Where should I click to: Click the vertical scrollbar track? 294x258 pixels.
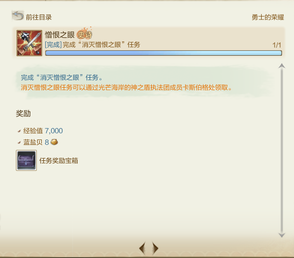(x=282, y=150)
